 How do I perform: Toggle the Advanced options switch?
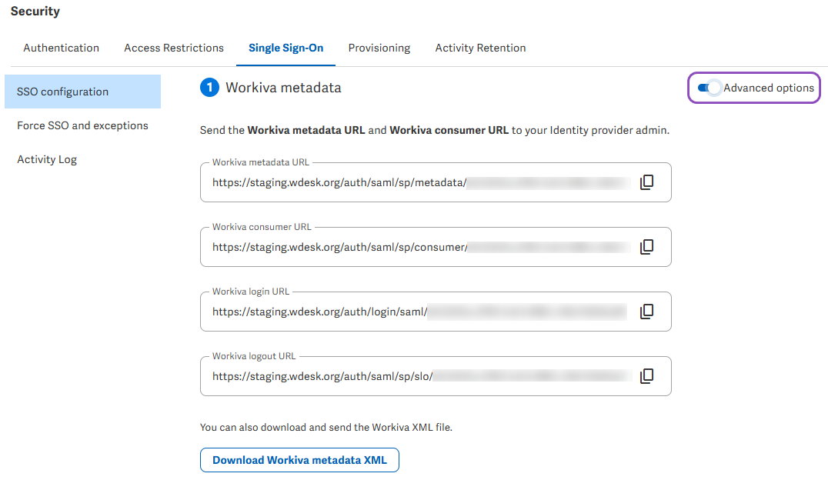click(x=708, y=88)
